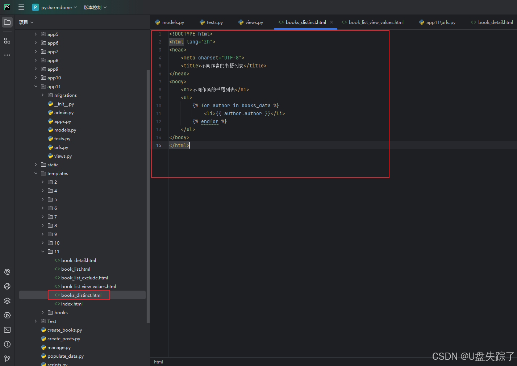The width and height of the screenshot is (517, 366).
Task: Open the AI assistant spiral icon
Action: (x=7, y=272)
